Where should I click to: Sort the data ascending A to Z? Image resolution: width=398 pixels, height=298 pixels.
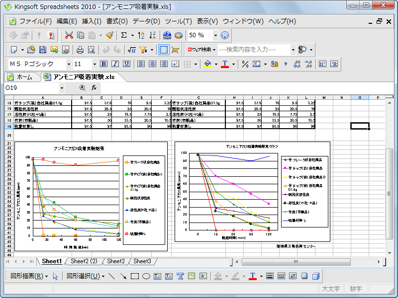[x=141, y=35]
